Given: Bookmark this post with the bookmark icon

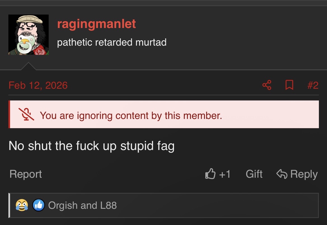Looking at the screenshot, I should [x=289, y=85].
